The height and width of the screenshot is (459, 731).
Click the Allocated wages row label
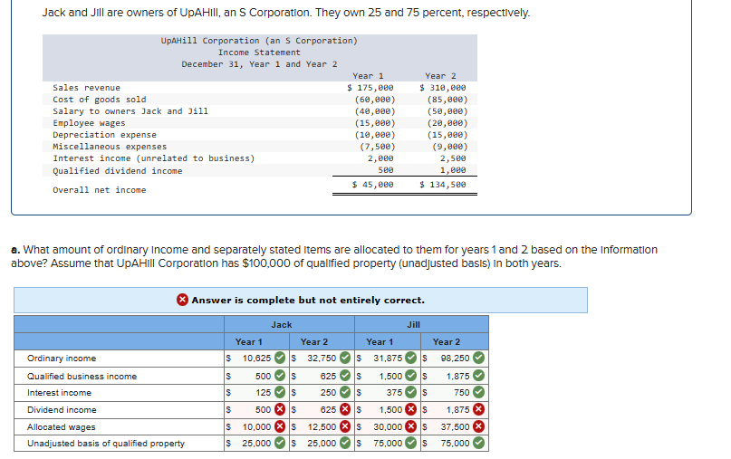coord(61,427)
